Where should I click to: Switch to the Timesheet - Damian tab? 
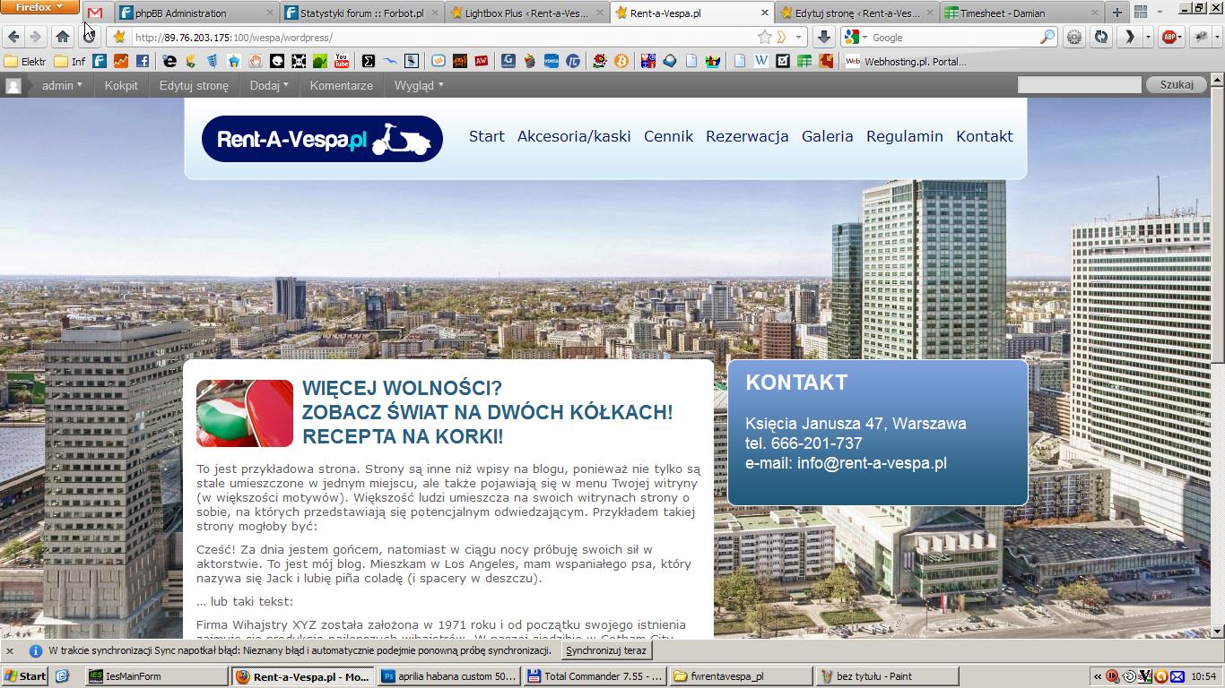click(1021, 13)
